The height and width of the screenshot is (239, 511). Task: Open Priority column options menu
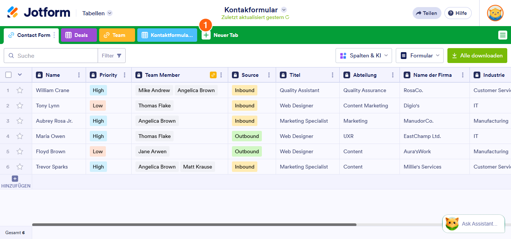[125, 75]
